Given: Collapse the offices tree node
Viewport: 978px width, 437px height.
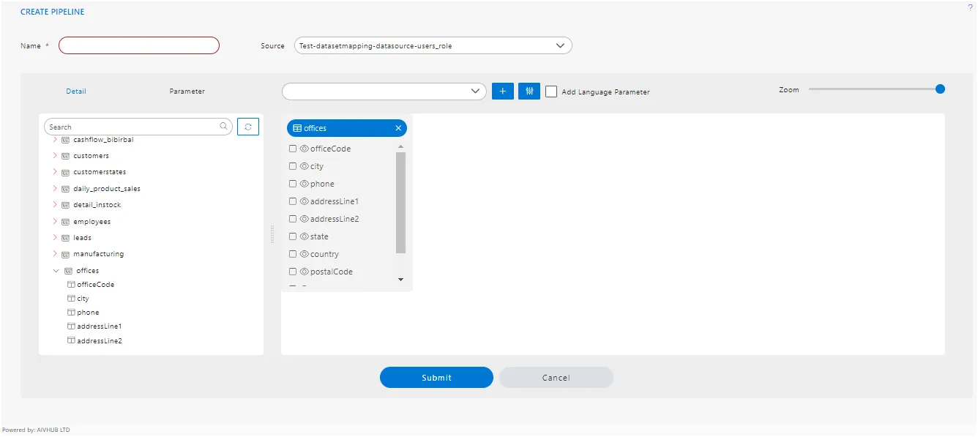Looking at the screenshot, I should (56, 271).
